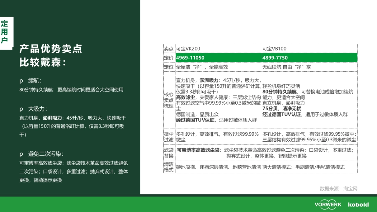377x212 pixels.
Task: Click the VORWERK swoosh emblem above the wordmark
Action: (328, 201)
